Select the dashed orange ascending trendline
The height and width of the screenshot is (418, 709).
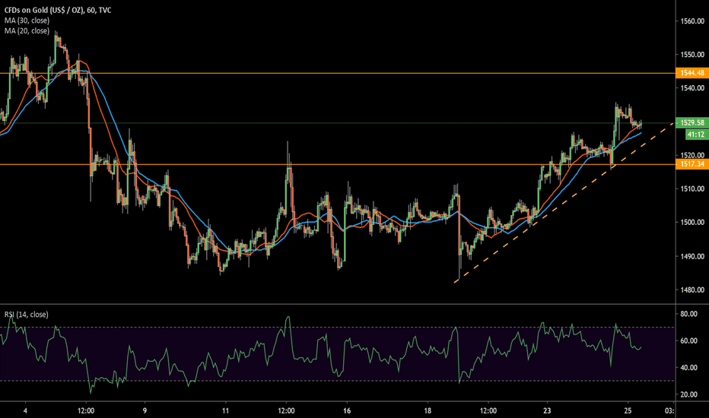coord(565,201)
